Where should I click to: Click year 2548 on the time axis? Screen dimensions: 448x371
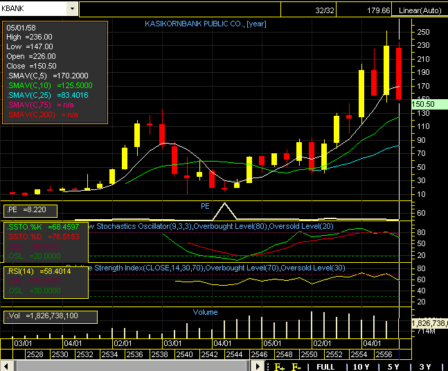(x=285, y=354)
